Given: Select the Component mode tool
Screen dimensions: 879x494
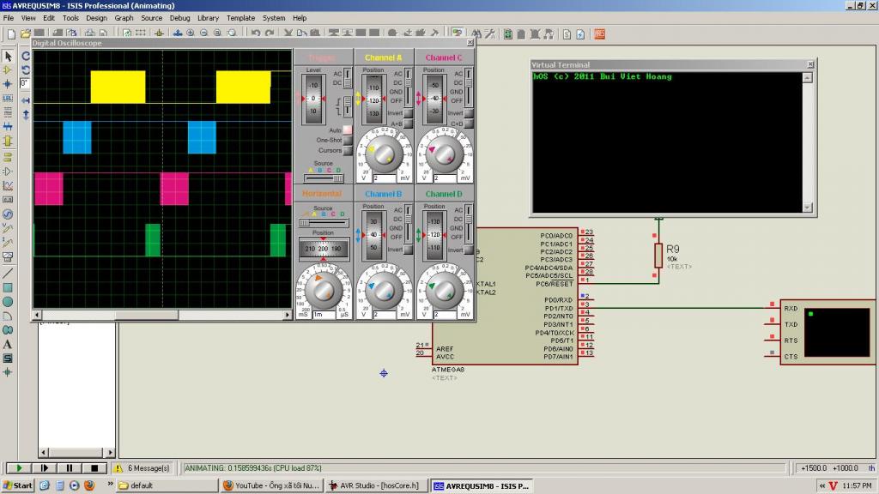Looking at the screenshot, I should 8,69.
